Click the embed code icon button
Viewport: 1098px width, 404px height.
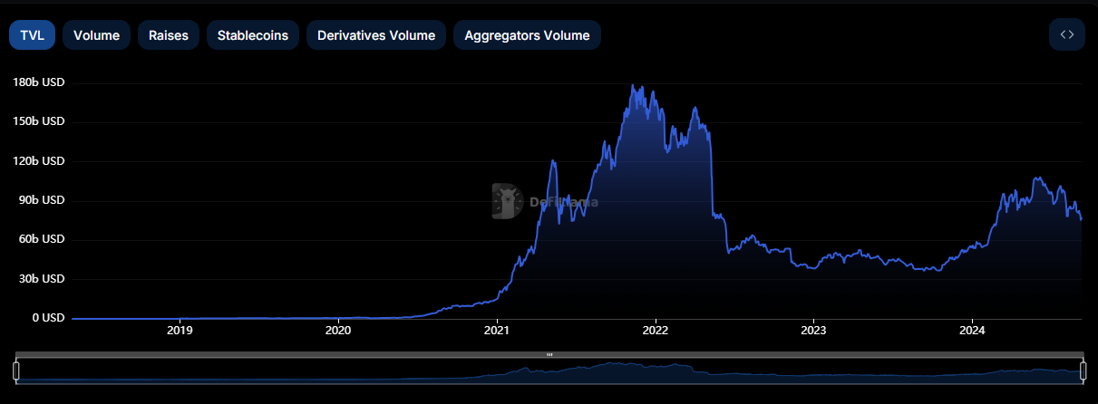pyautogui.click(x=1066, y=35)
